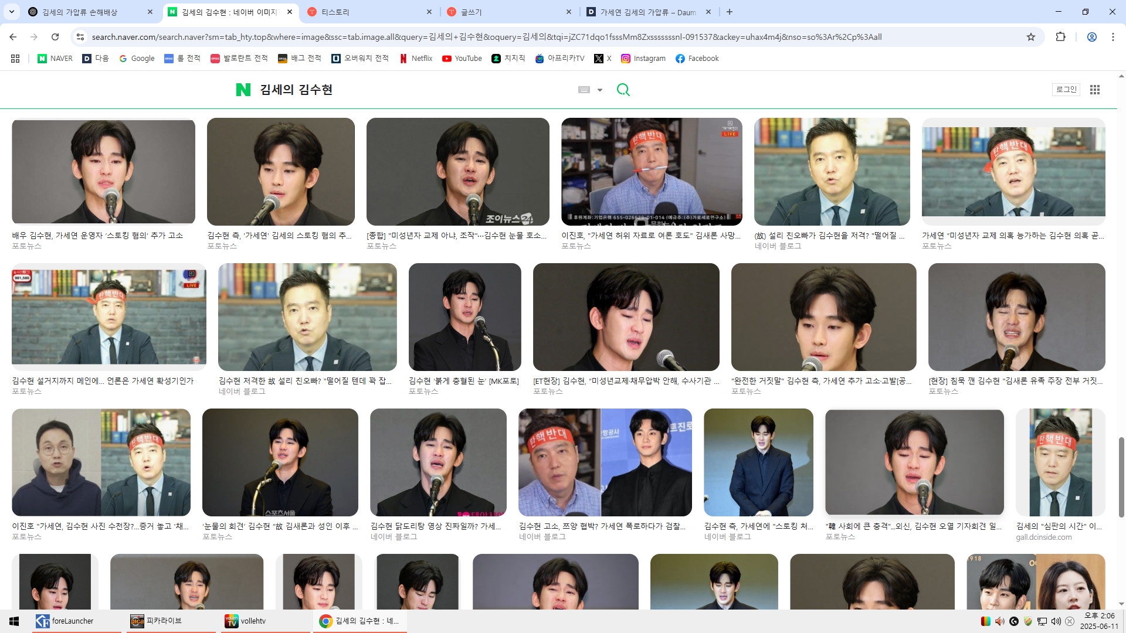Open the Netflix bookmark
Viewport: 1126px width, 633px height.
(x=416, y=59)
